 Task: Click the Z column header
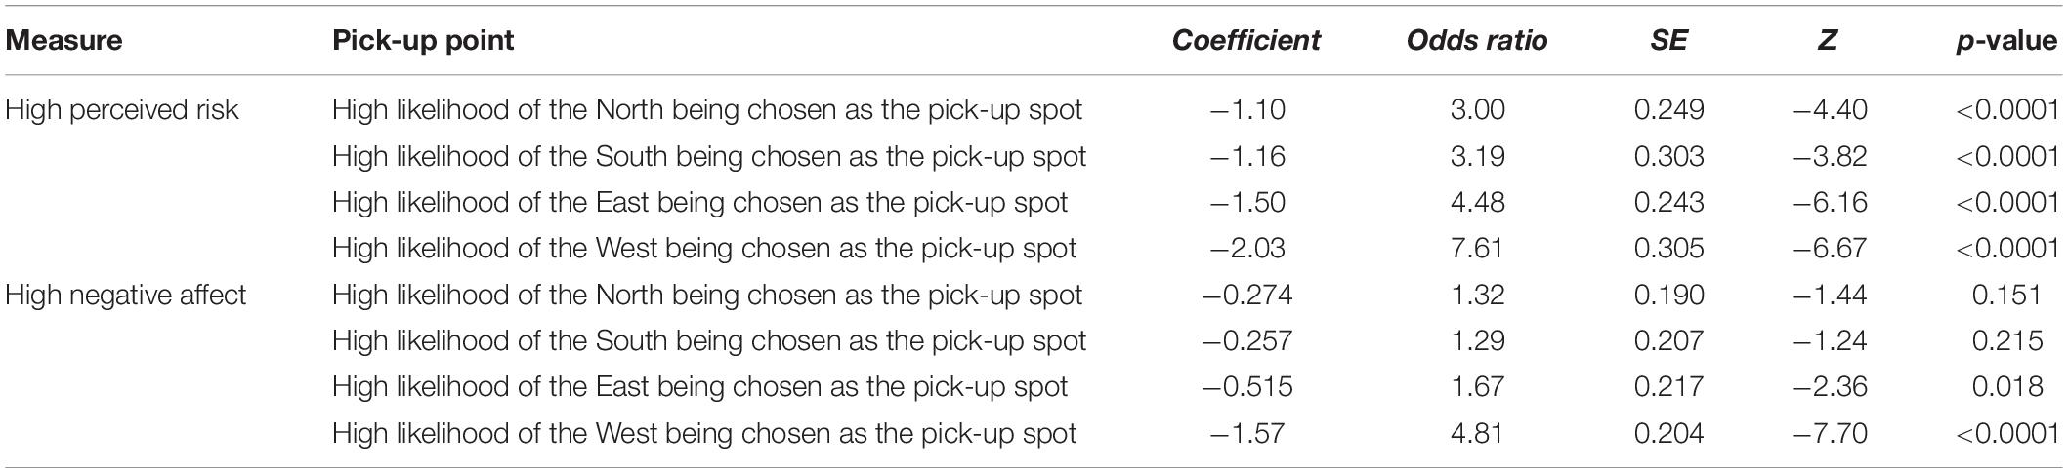pyautogui.click(x=1828, y=41)
